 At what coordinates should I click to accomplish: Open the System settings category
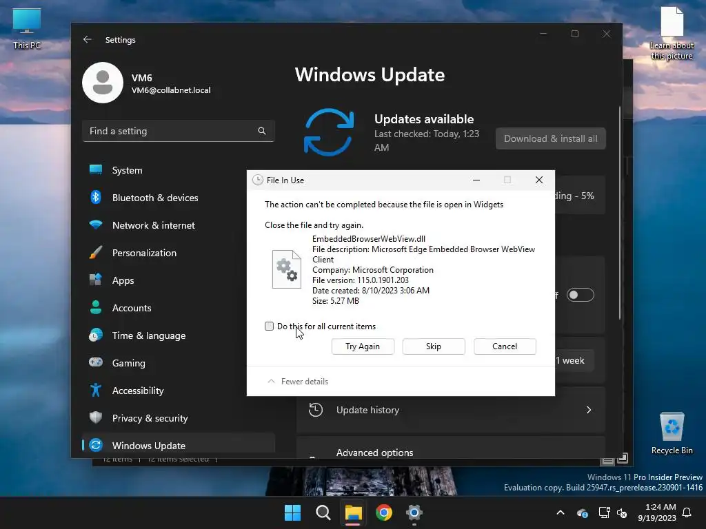point(179,170)
